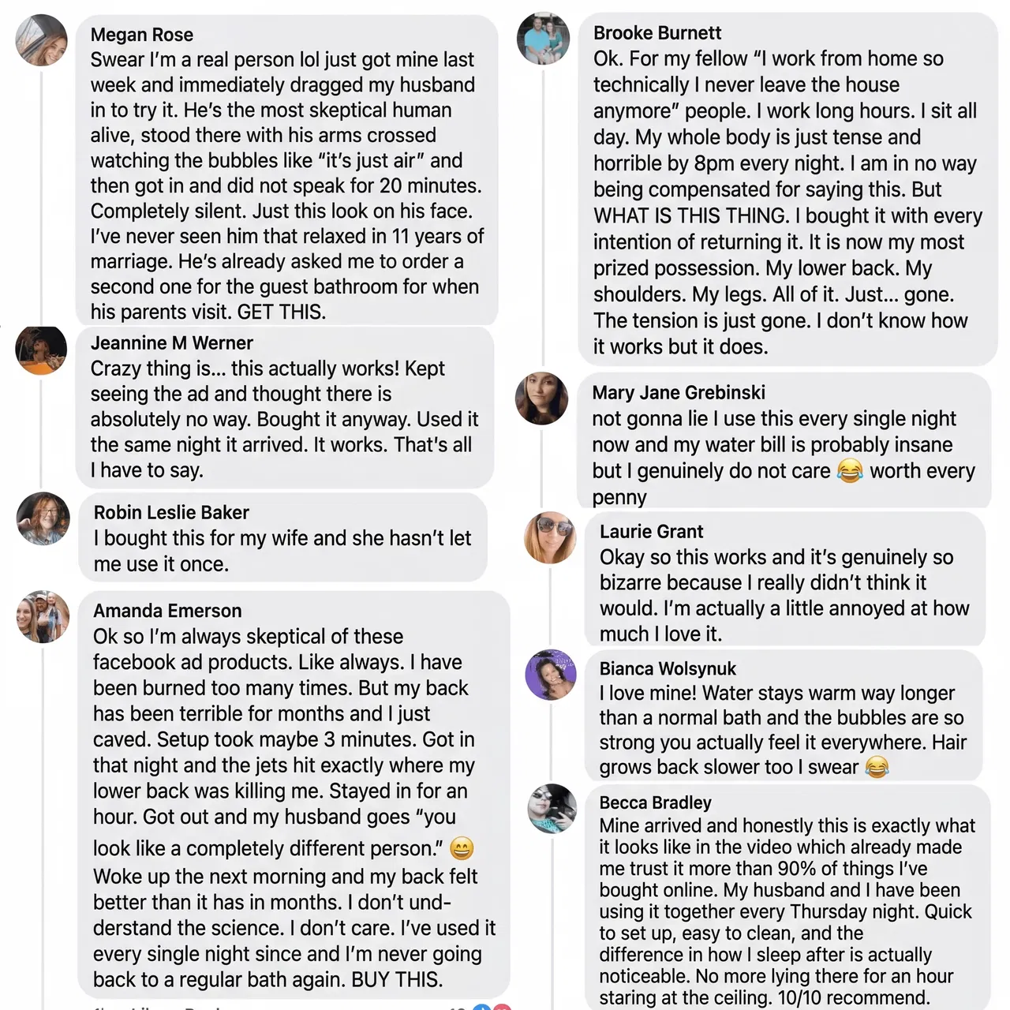Click the Mary Jane Grebinski name
The width and height of the screenshot is (1010, 1010).
point(679,393)
